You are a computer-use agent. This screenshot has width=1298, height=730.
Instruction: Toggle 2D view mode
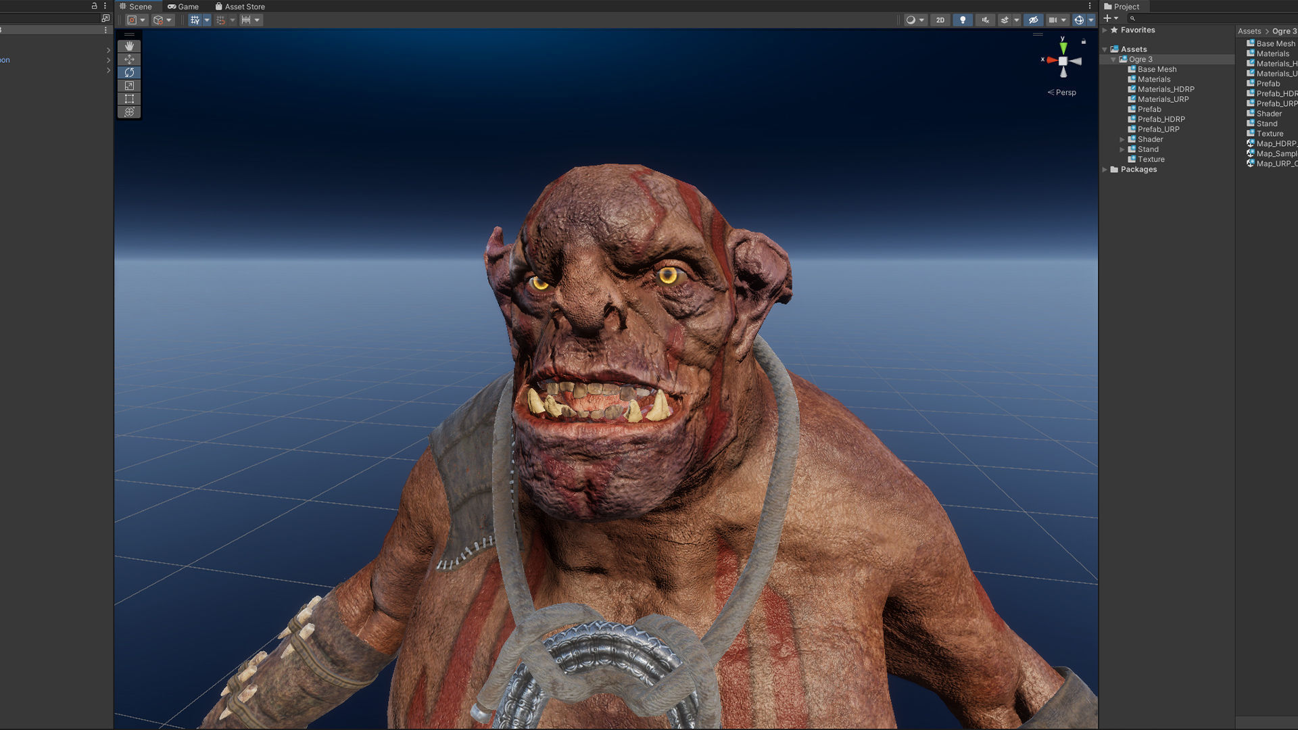click(x=940, y=20)
